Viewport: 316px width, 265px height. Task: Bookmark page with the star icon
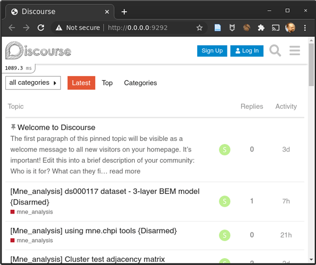[199, 28]
